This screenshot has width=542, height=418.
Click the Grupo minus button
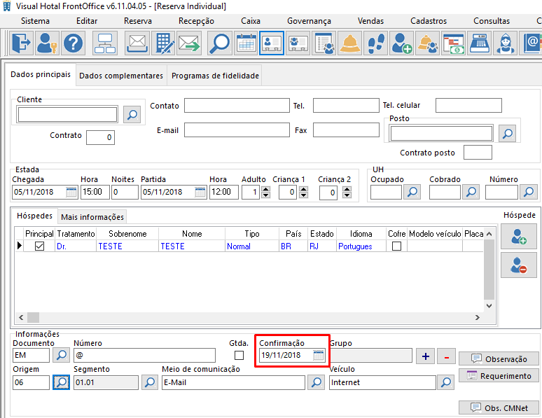446,356
